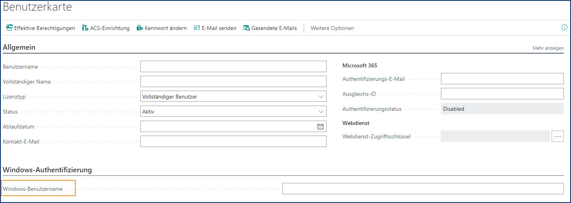Screen dimensions: 571x203
Task: Click the E-Mail senden envelope icon
Action: click(197, 28)
